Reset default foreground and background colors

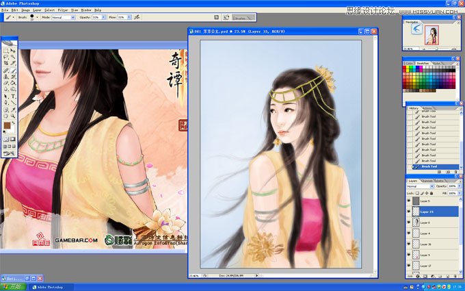pyautogui.click(x=5, y=132)
